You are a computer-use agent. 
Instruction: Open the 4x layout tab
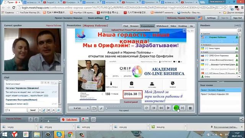click(x=191, y=26)
